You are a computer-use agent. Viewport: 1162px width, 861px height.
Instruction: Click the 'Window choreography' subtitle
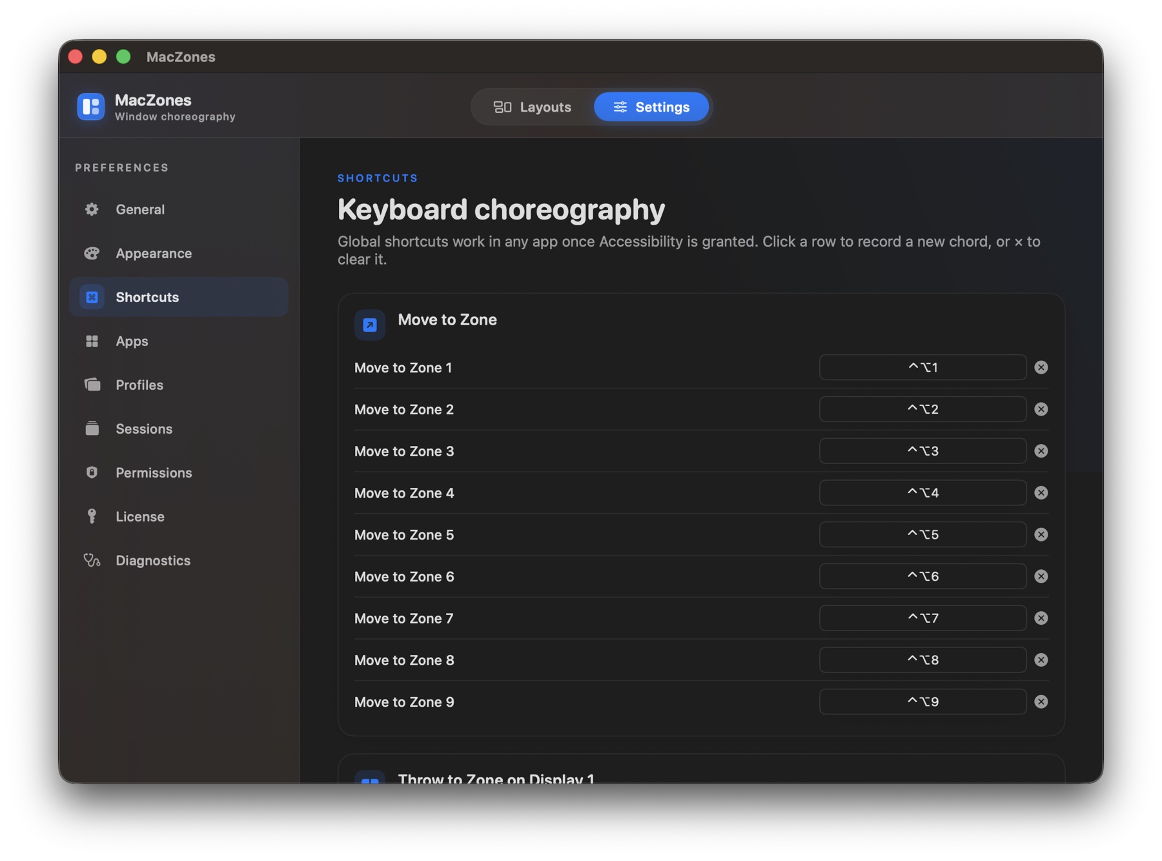coord(175,117)
